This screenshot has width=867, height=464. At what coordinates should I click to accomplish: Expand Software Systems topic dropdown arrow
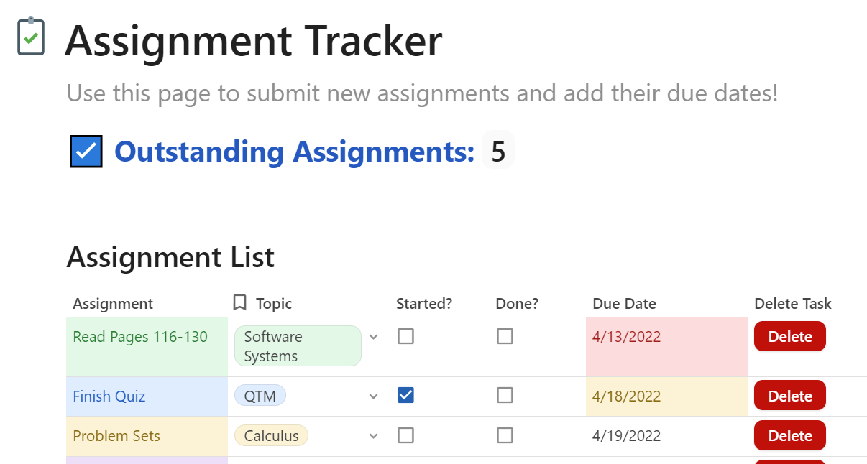(x=373, y=337)
